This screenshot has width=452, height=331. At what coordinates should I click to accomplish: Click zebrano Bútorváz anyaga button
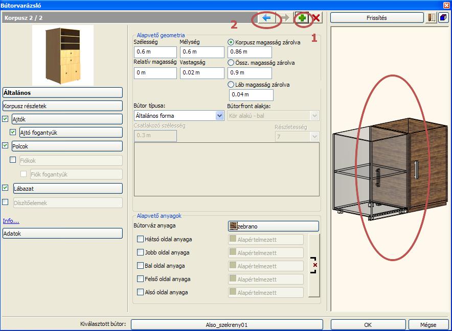coord(273,226)
